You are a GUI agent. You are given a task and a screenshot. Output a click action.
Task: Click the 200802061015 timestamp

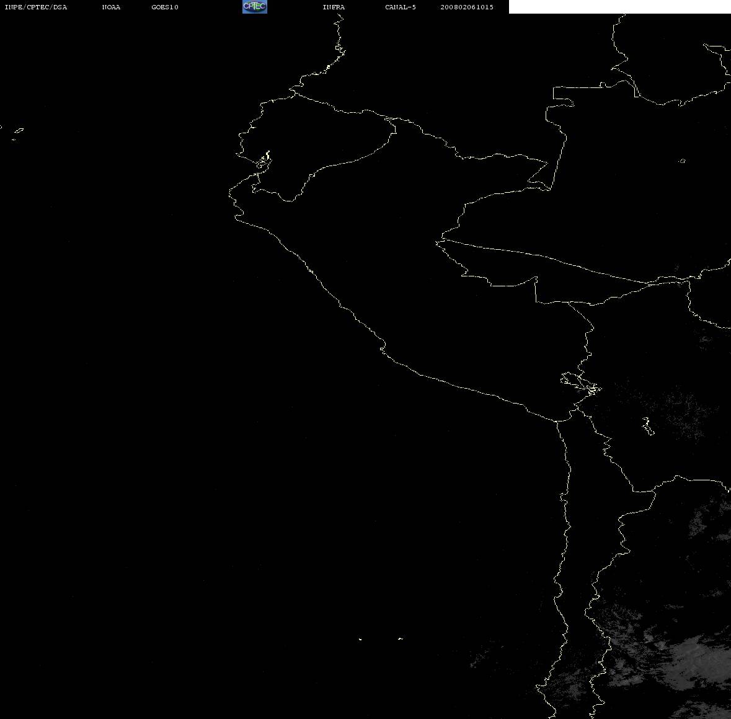[467, 7]
